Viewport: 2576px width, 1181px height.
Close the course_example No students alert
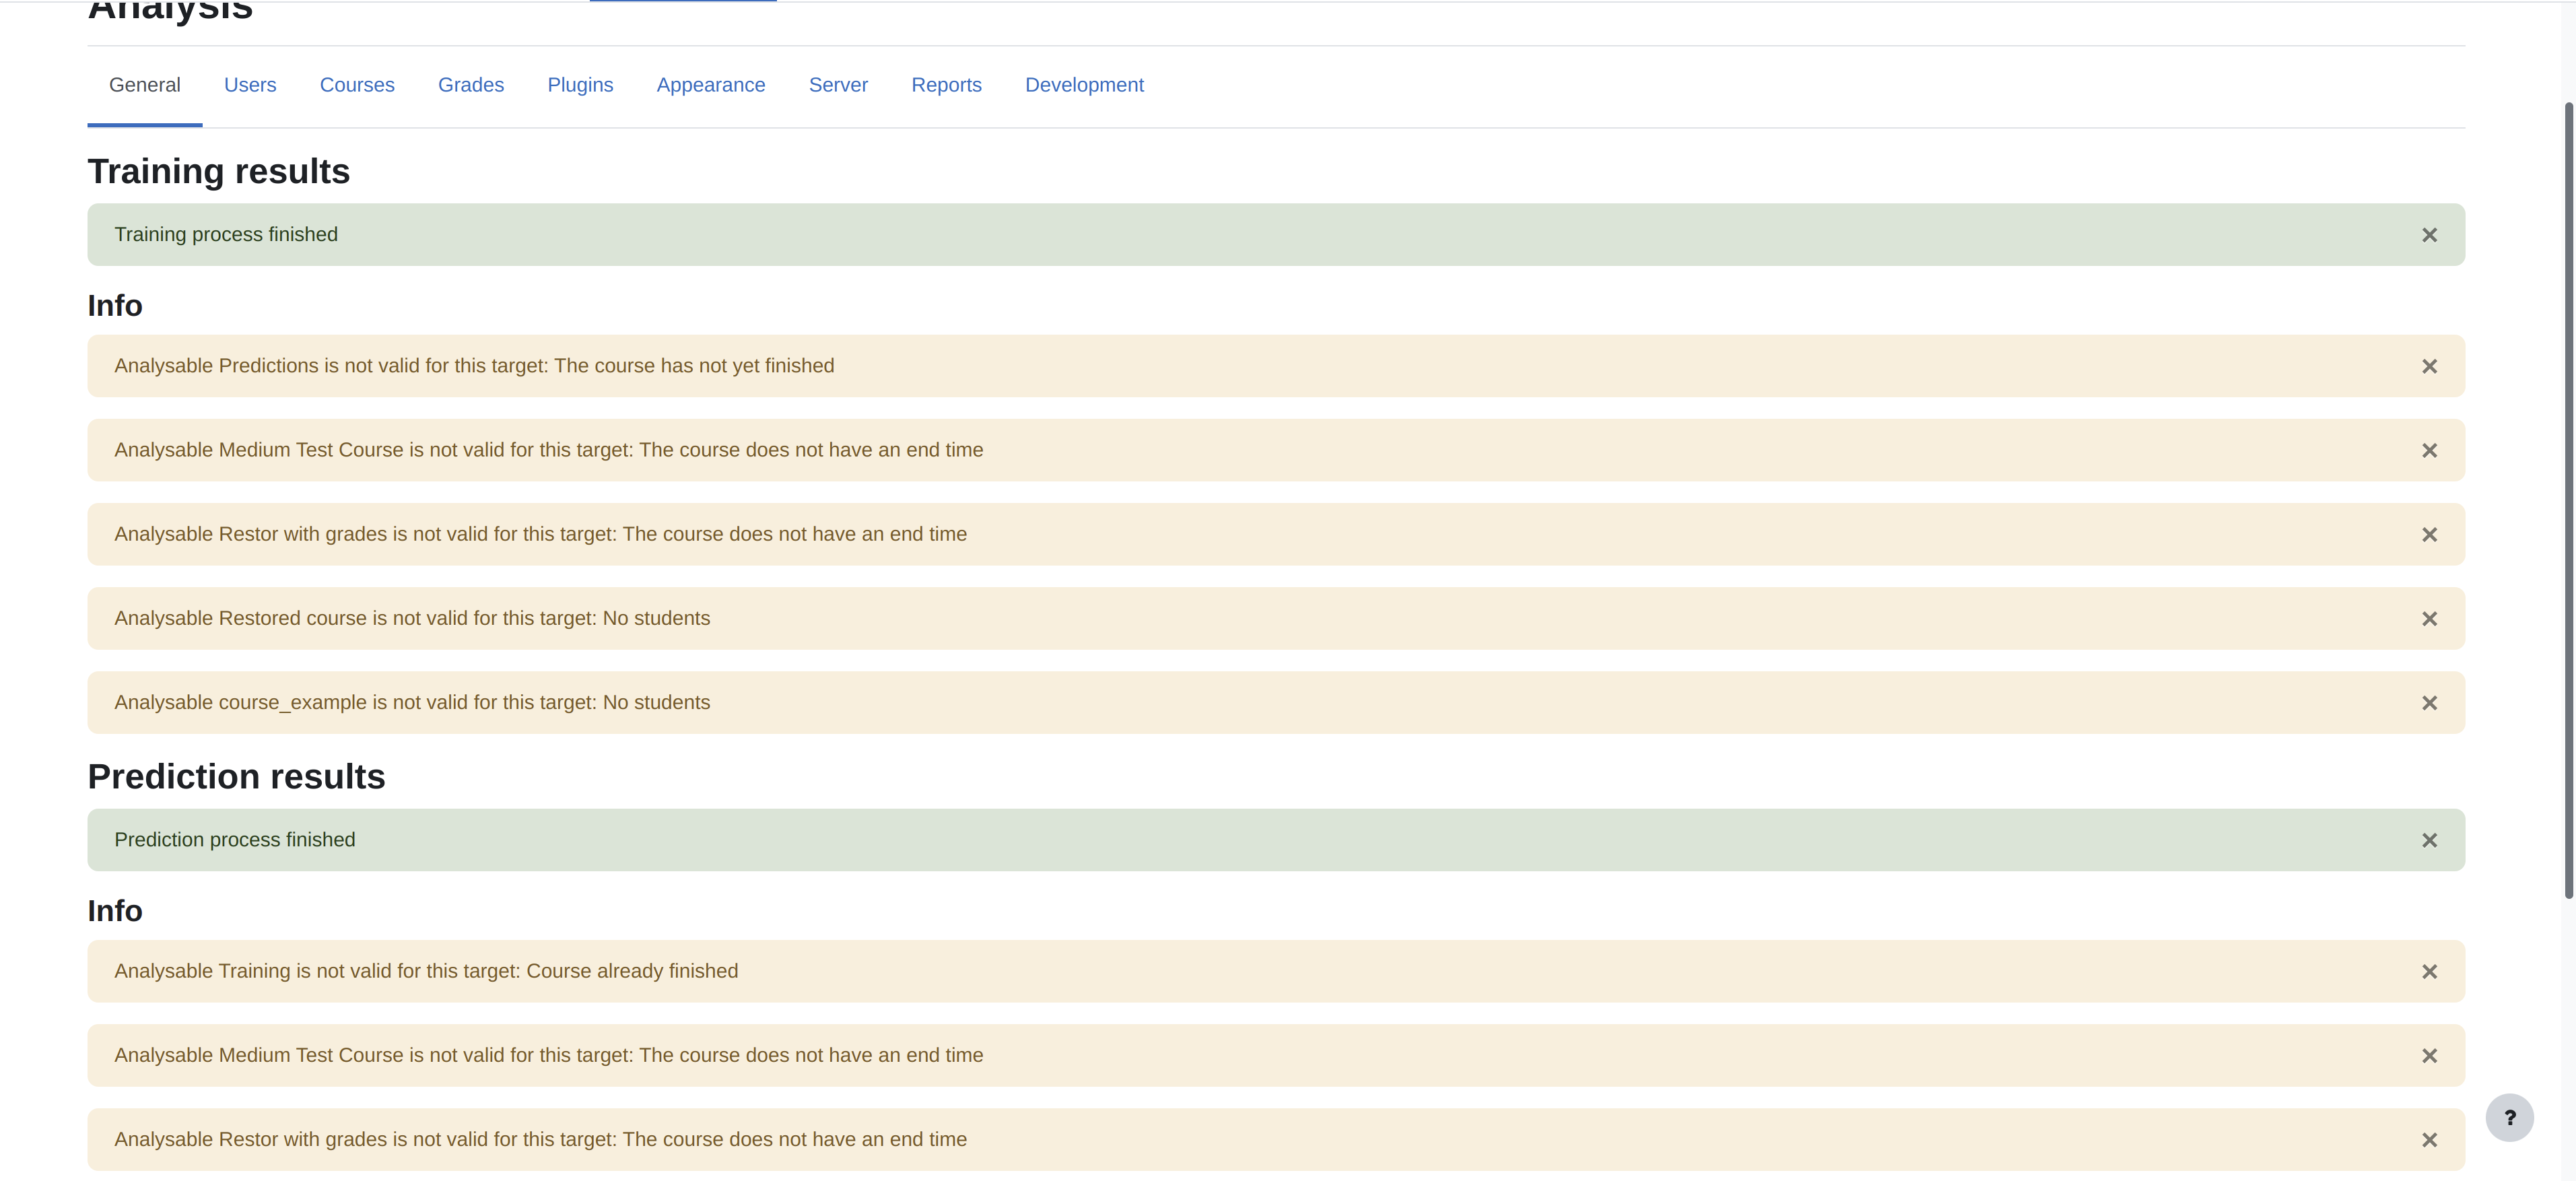click(x=2429, y=703)
